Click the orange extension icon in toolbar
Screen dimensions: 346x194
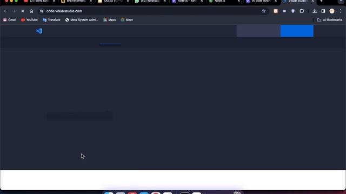276,11
